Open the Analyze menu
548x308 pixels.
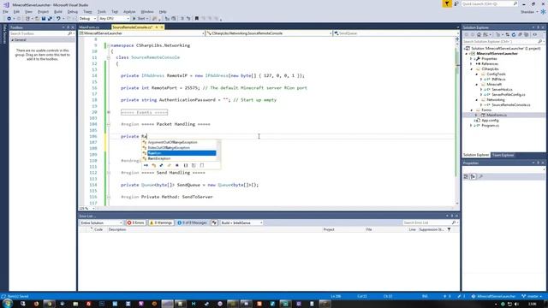point(129,11)
